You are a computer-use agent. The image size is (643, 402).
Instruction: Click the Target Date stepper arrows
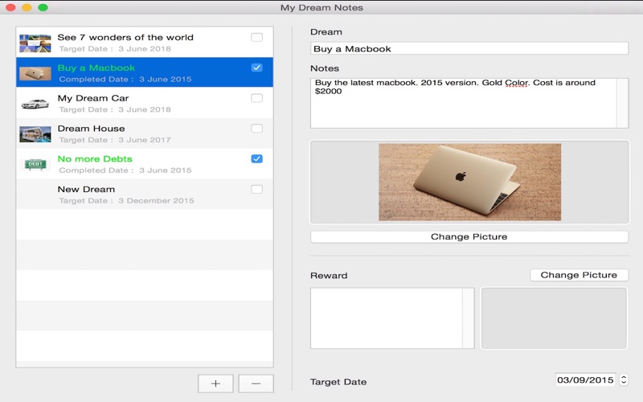pos(624,379)
